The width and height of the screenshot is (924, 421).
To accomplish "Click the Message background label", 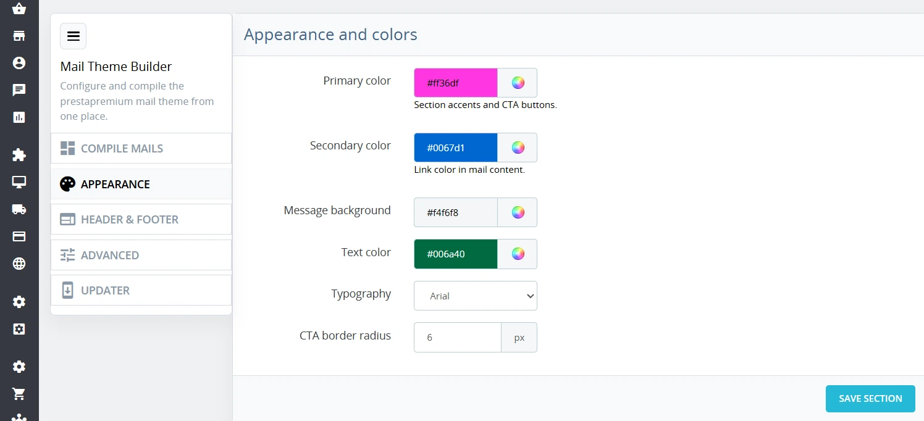I will [x=337, y=210].
